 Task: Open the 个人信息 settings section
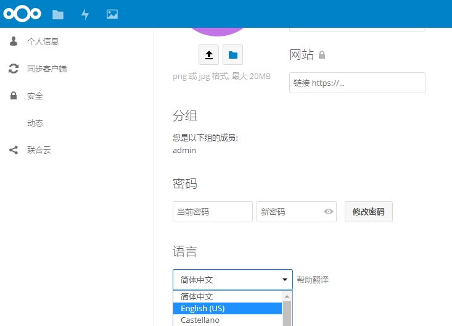43,41
